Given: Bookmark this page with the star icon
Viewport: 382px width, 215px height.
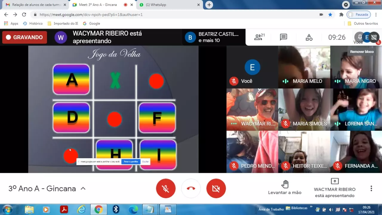Looking at the screenshot, I should 330,14.
